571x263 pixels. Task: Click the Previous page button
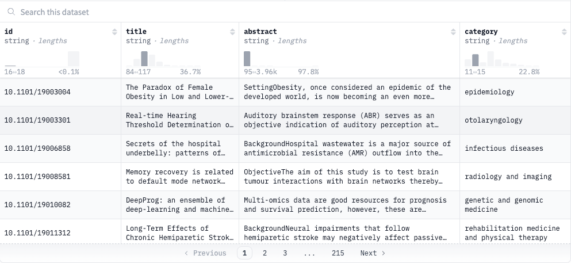pos(205,253)
